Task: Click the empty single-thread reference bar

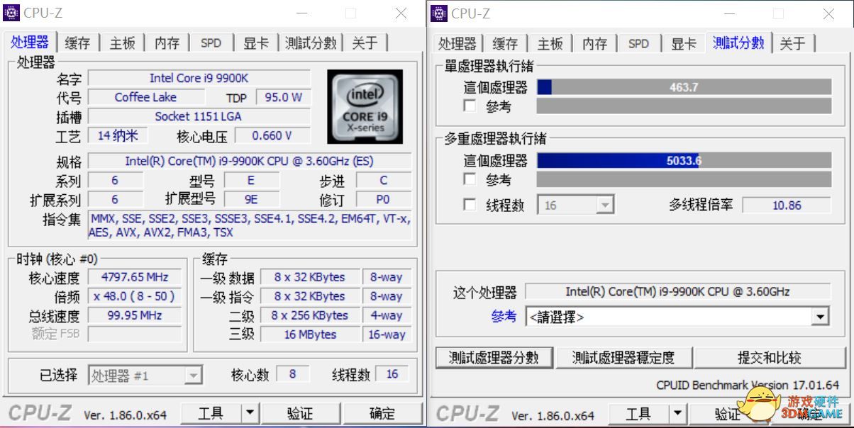Action: [684, 106]
